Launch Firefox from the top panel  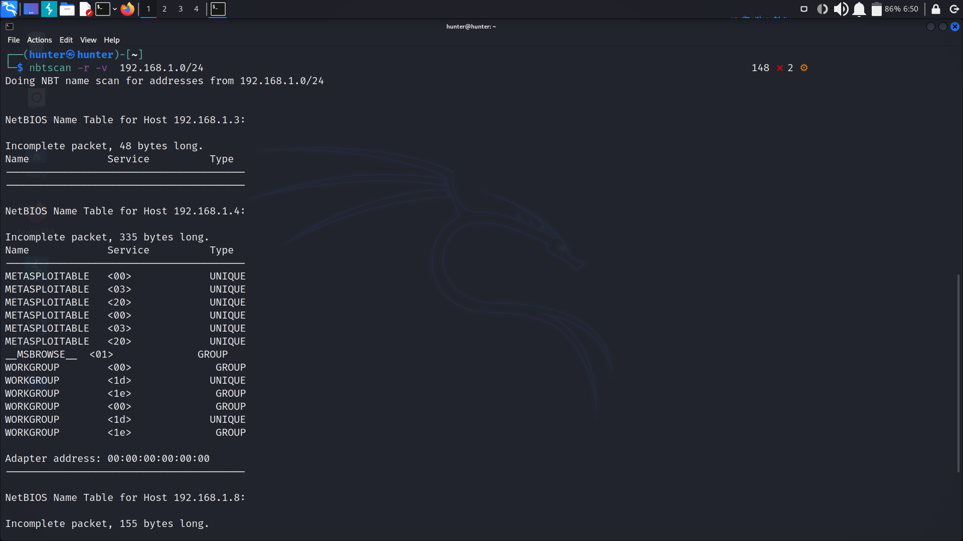click(127, 9)
